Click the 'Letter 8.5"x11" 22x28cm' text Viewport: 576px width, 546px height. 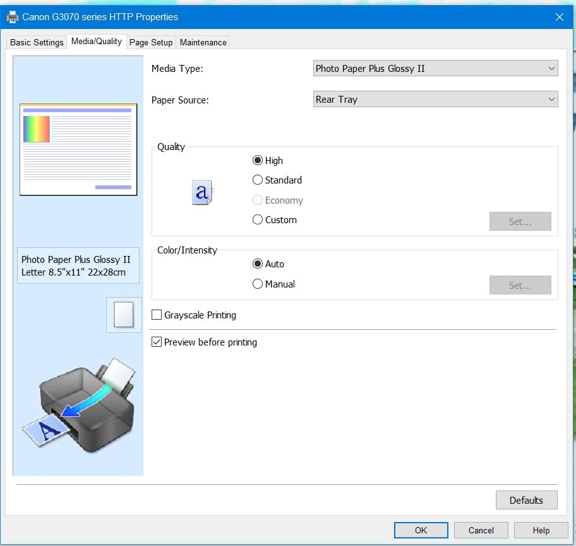click(x=73, y=272)
